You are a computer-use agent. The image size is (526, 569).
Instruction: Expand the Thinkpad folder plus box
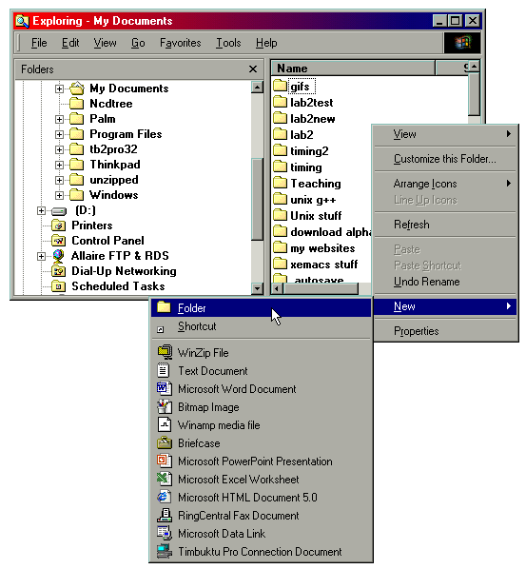click(x=59, y=166)
